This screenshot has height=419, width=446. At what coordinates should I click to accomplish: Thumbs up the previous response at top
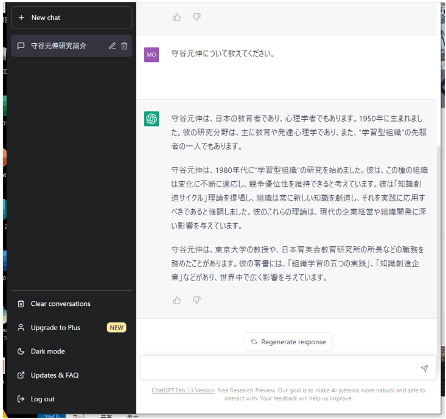click(x=177, y=18)
